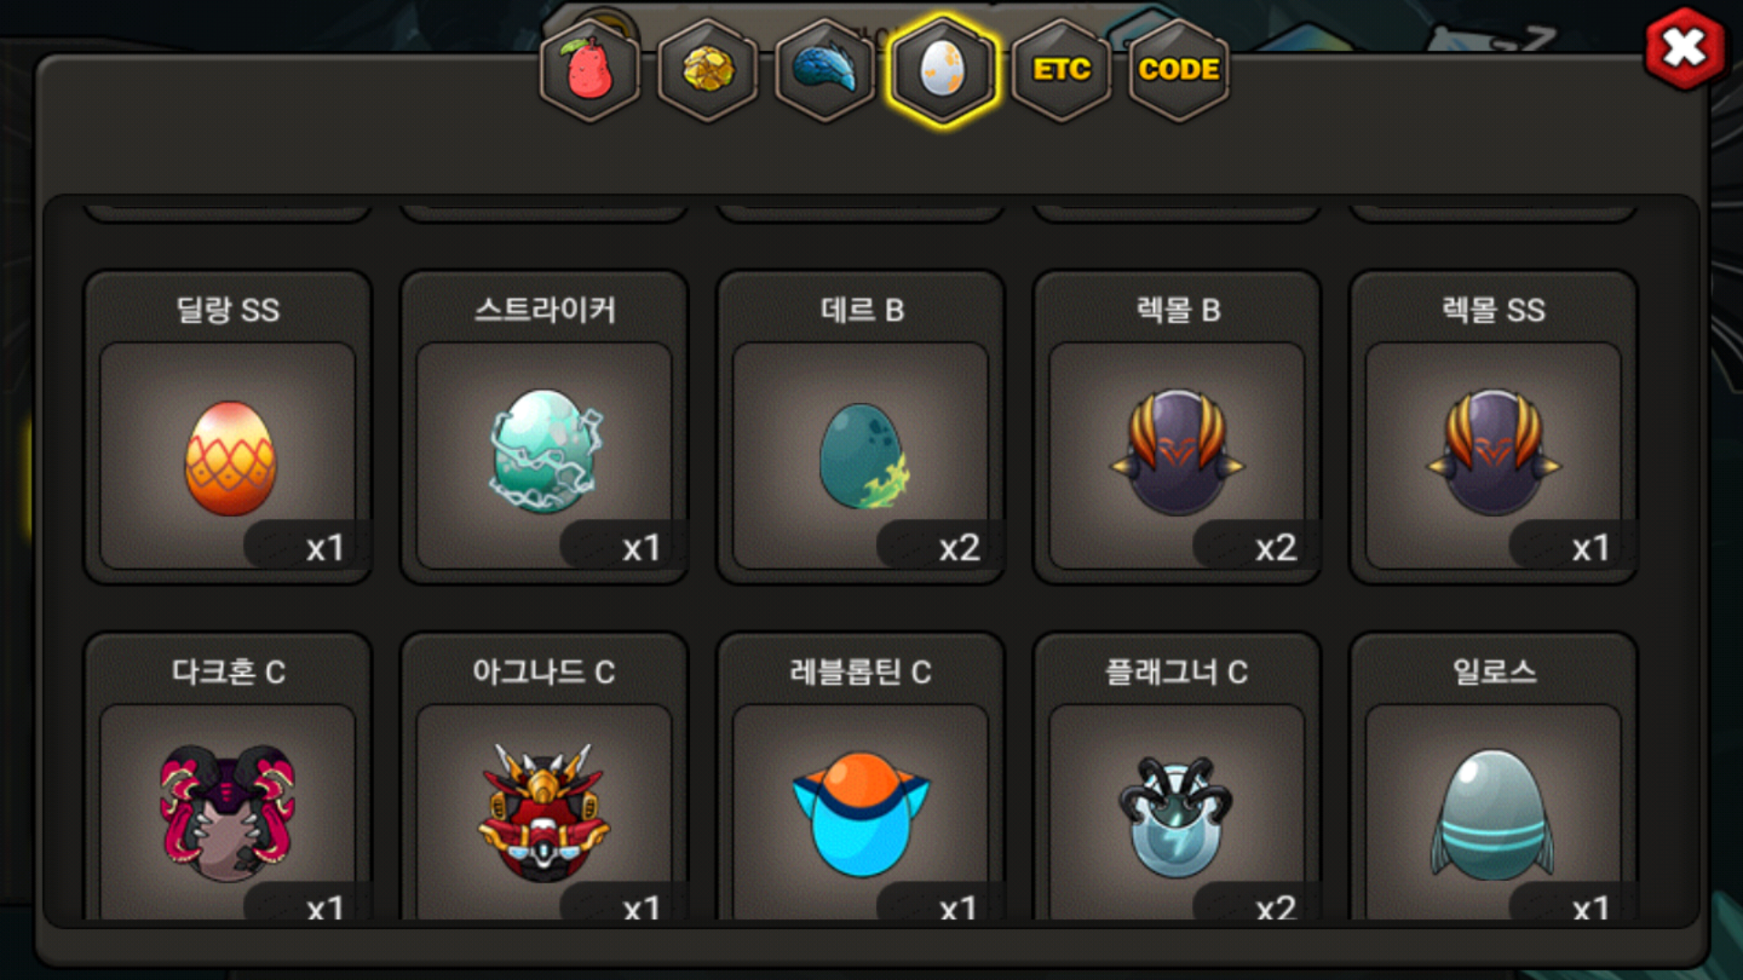
Task: Open the fruit food category tab
Action: (x=590, y=70)
